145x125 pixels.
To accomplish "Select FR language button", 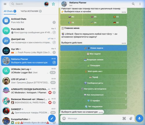I will coord(71,23).
